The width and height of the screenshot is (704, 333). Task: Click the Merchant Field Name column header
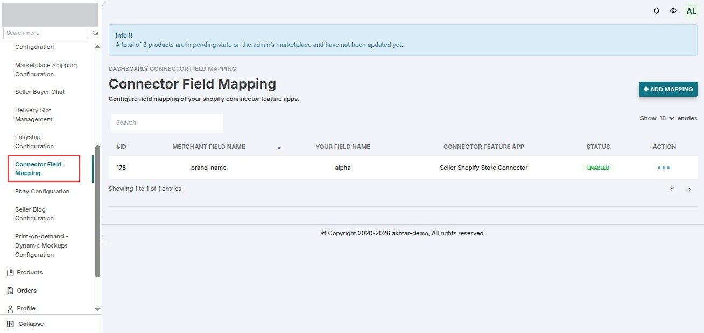point(209,147)
